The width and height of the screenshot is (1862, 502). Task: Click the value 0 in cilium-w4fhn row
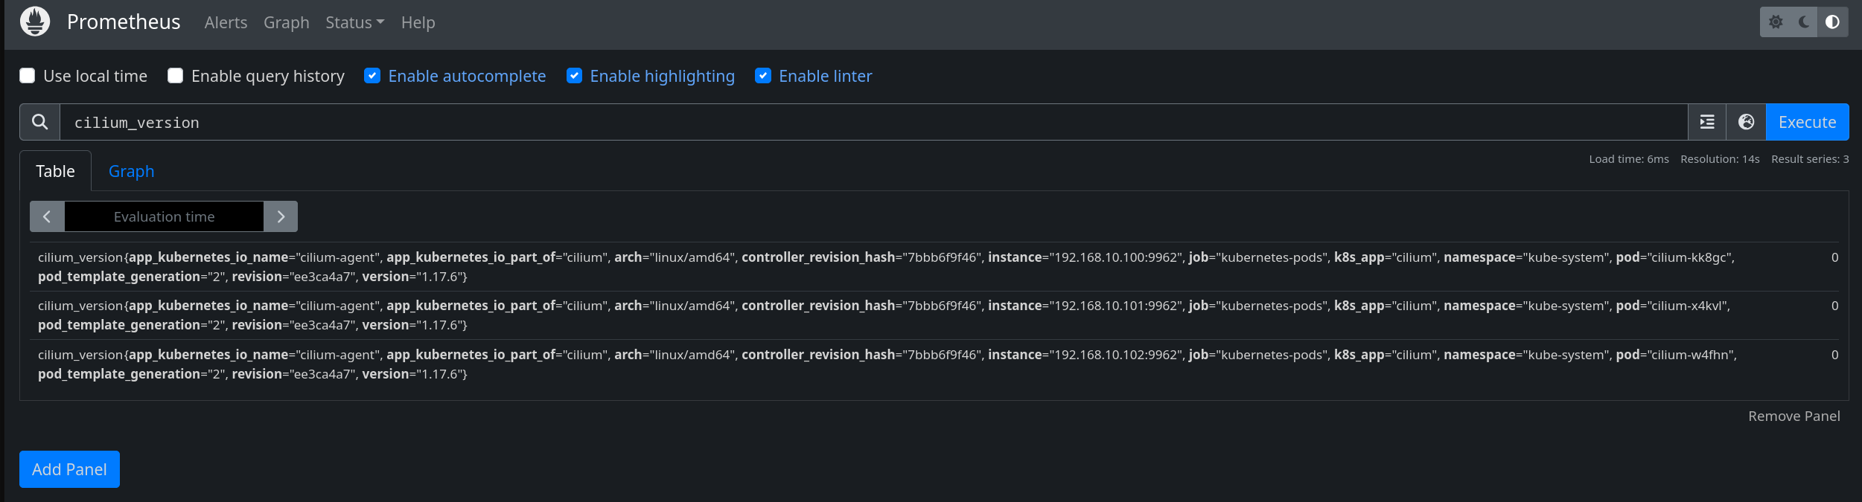tap(1834, 355)
